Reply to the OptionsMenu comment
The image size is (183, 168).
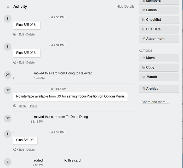click(x=22, y=106)
